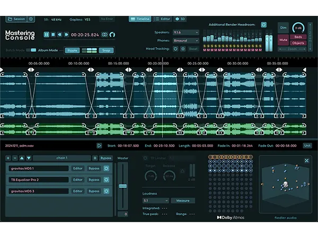318x238 pixels.
Task: Click the rewind transport icon
Action: [59, 34]
